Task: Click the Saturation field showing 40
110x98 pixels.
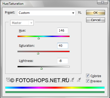Action: coord(63,46)
